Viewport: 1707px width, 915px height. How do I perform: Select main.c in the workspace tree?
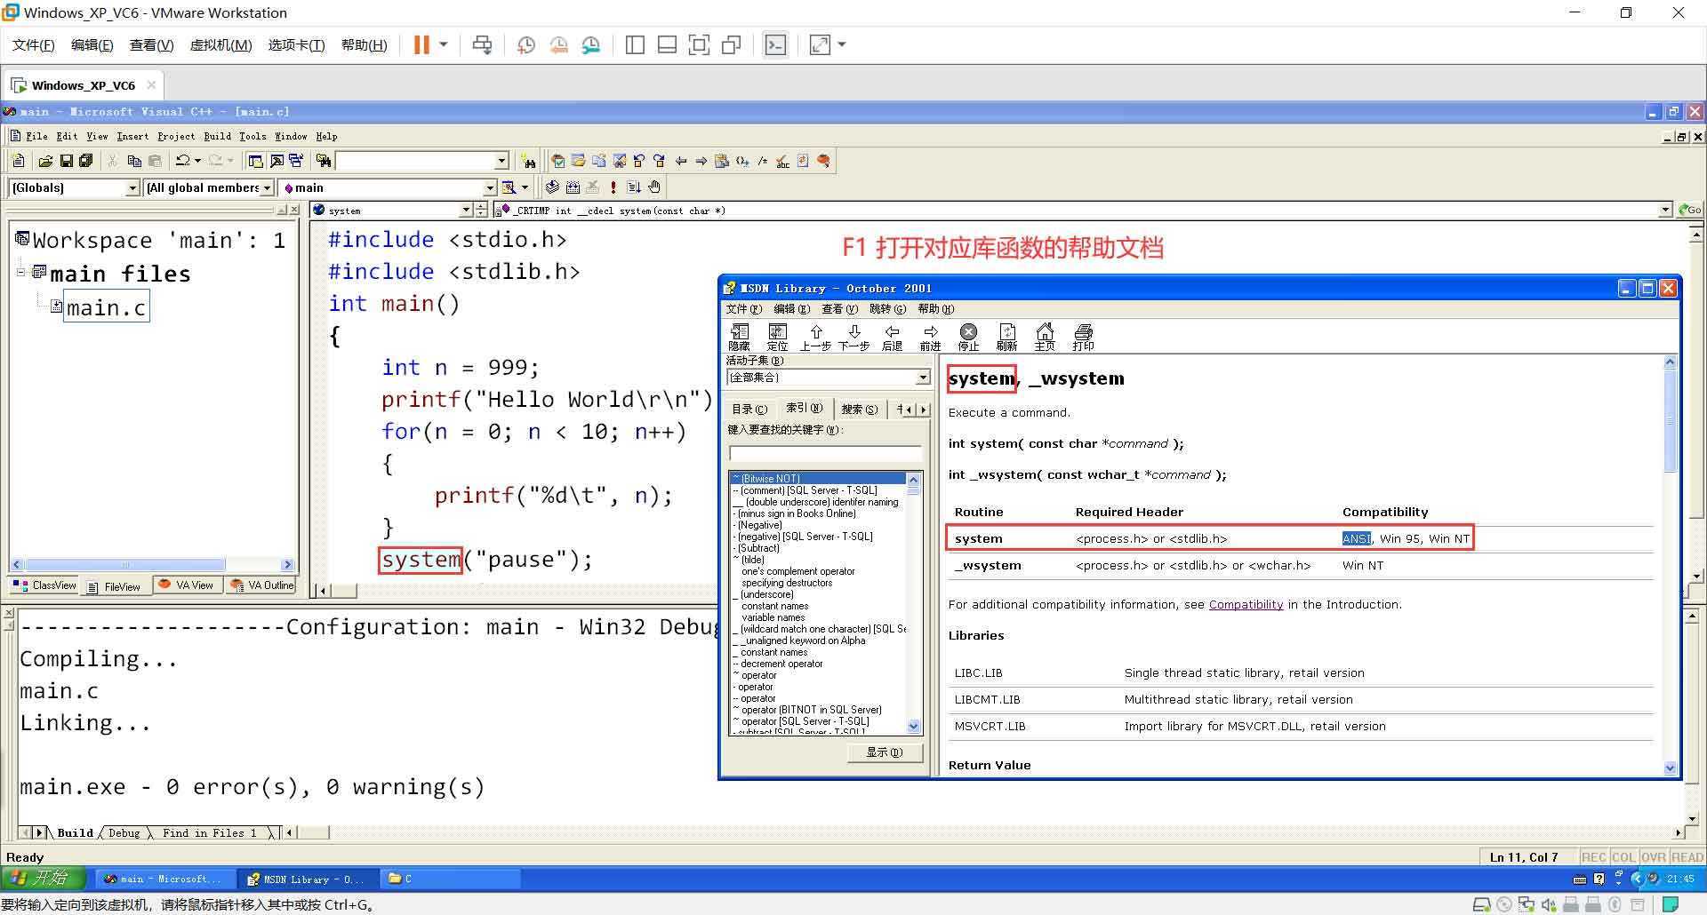106,307
